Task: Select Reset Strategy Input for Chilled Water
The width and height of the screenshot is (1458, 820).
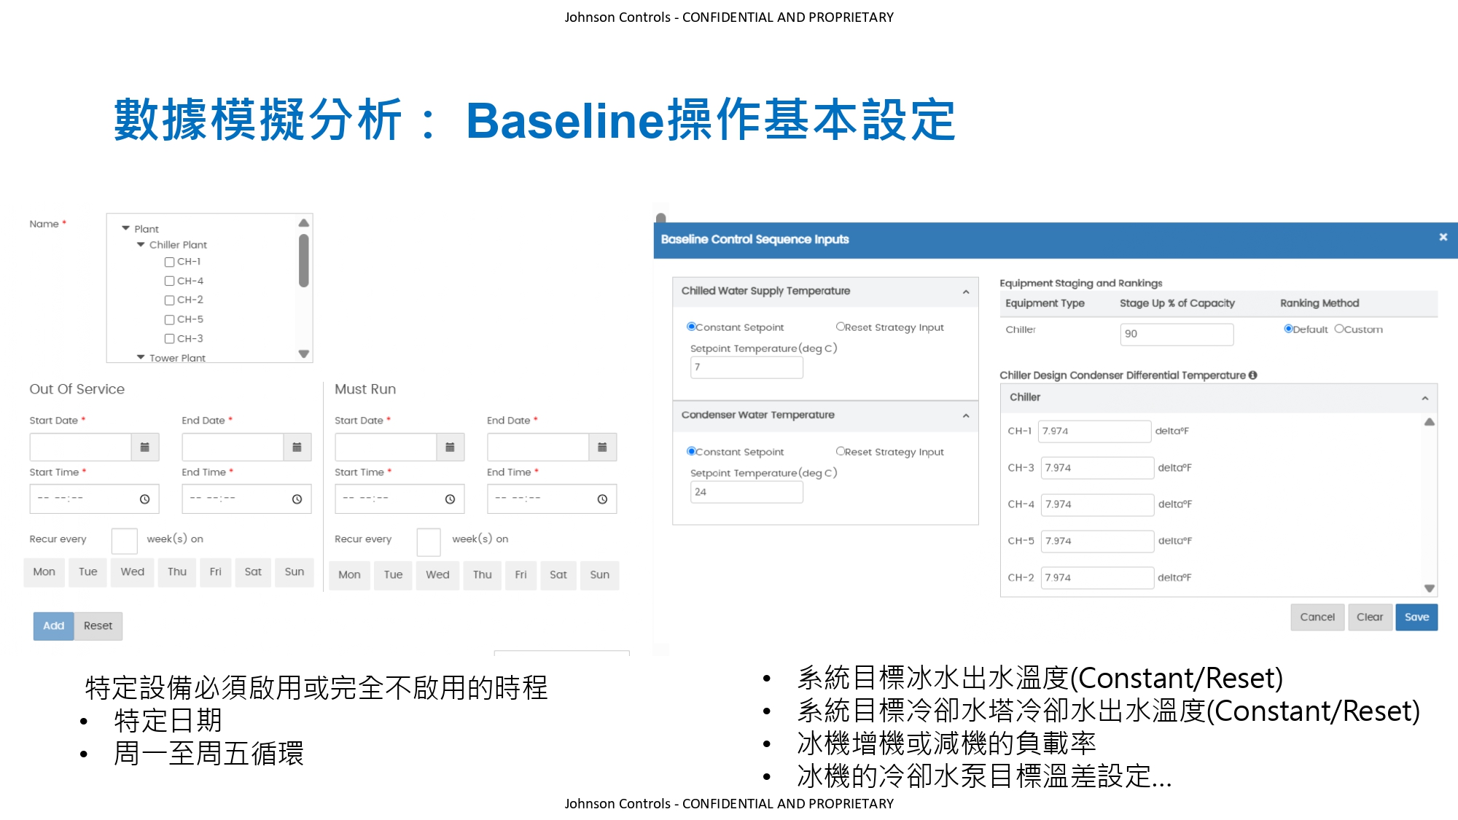Action: pos(840,327)
